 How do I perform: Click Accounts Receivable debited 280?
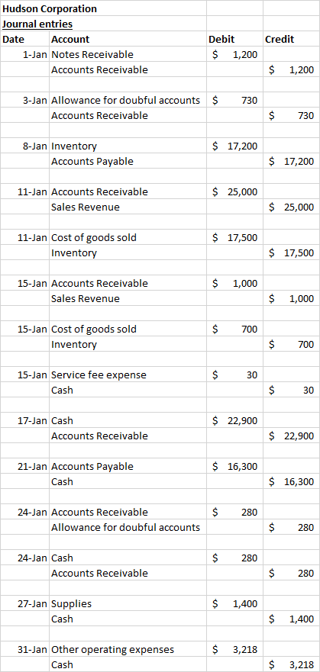pyautogui.click(x=128, y=513)
